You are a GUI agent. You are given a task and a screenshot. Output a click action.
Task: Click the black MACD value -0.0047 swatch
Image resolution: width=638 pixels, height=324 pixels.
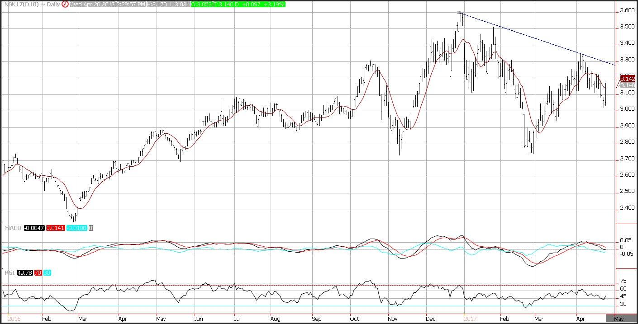(x=33, y=228)
